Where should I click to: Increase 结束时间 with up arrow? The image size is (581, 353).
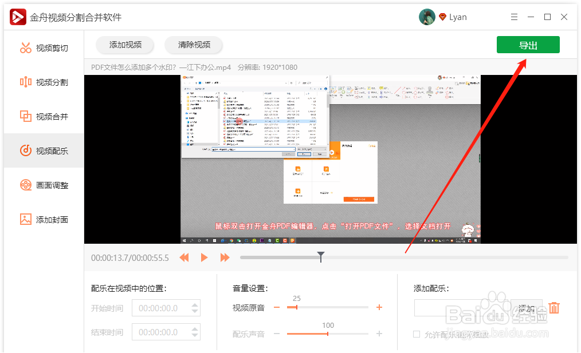pos(195,329)
